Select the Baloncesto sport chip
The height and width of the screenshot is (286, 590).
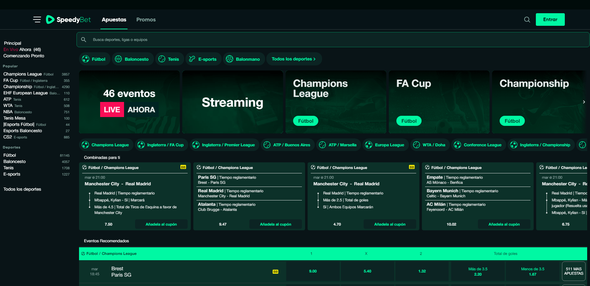[132, 59]
